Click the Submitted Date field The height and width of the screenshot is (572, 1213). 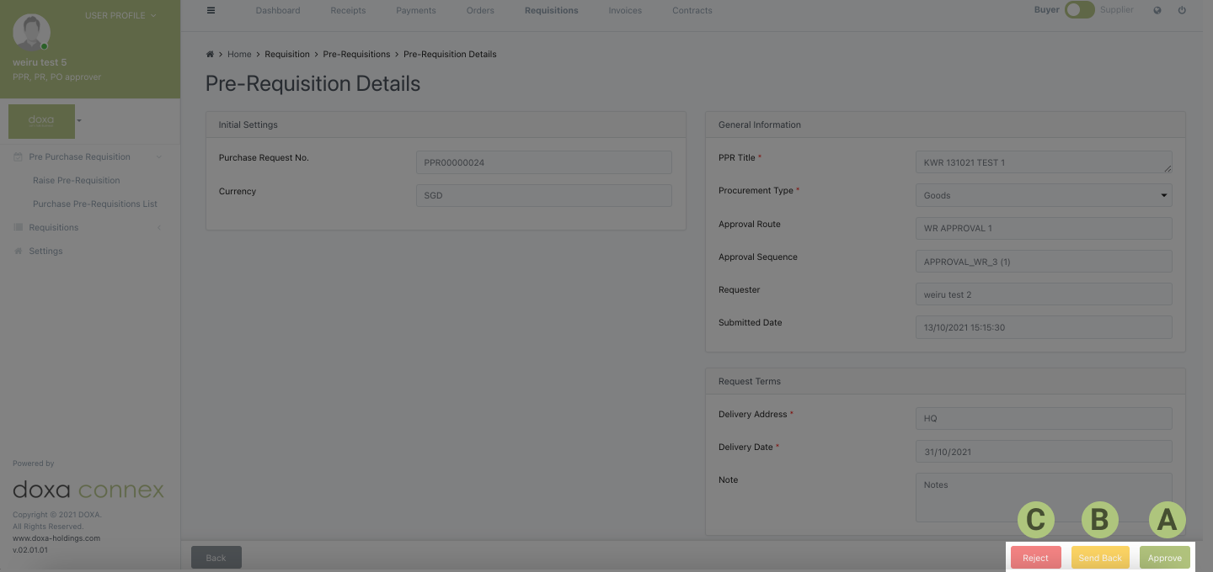(1044, 327)
